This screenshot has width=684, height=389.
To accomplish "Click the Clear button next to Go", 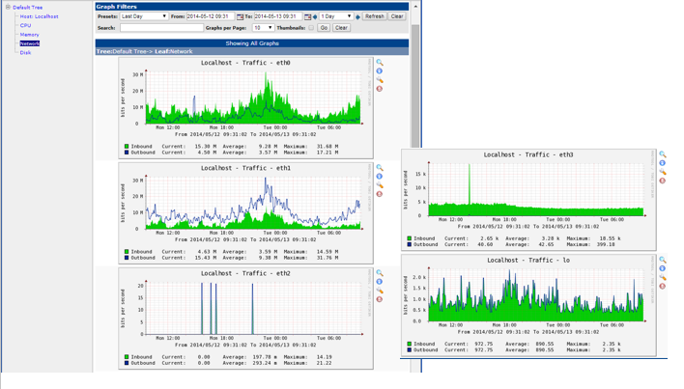I will (x=341, y=28).
